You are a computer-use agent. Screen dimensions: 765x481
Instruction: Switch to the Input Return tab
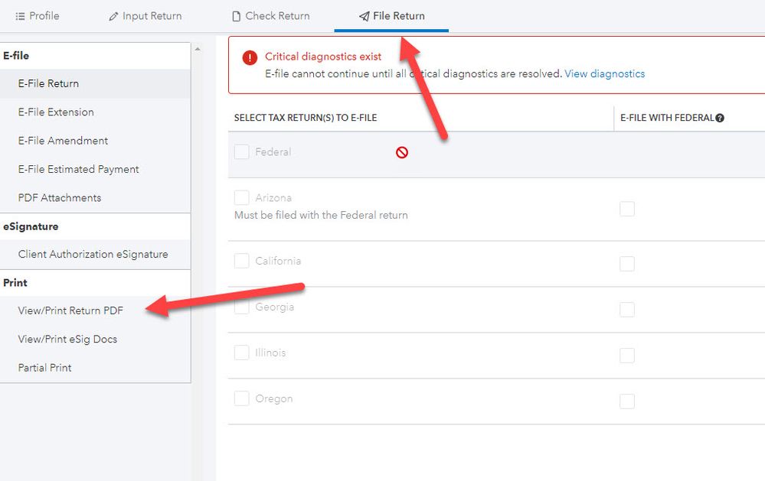[145, 16]
